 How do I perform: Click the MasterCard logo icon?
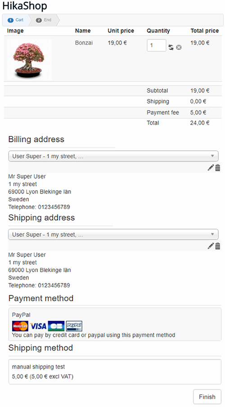click(20, 326)
